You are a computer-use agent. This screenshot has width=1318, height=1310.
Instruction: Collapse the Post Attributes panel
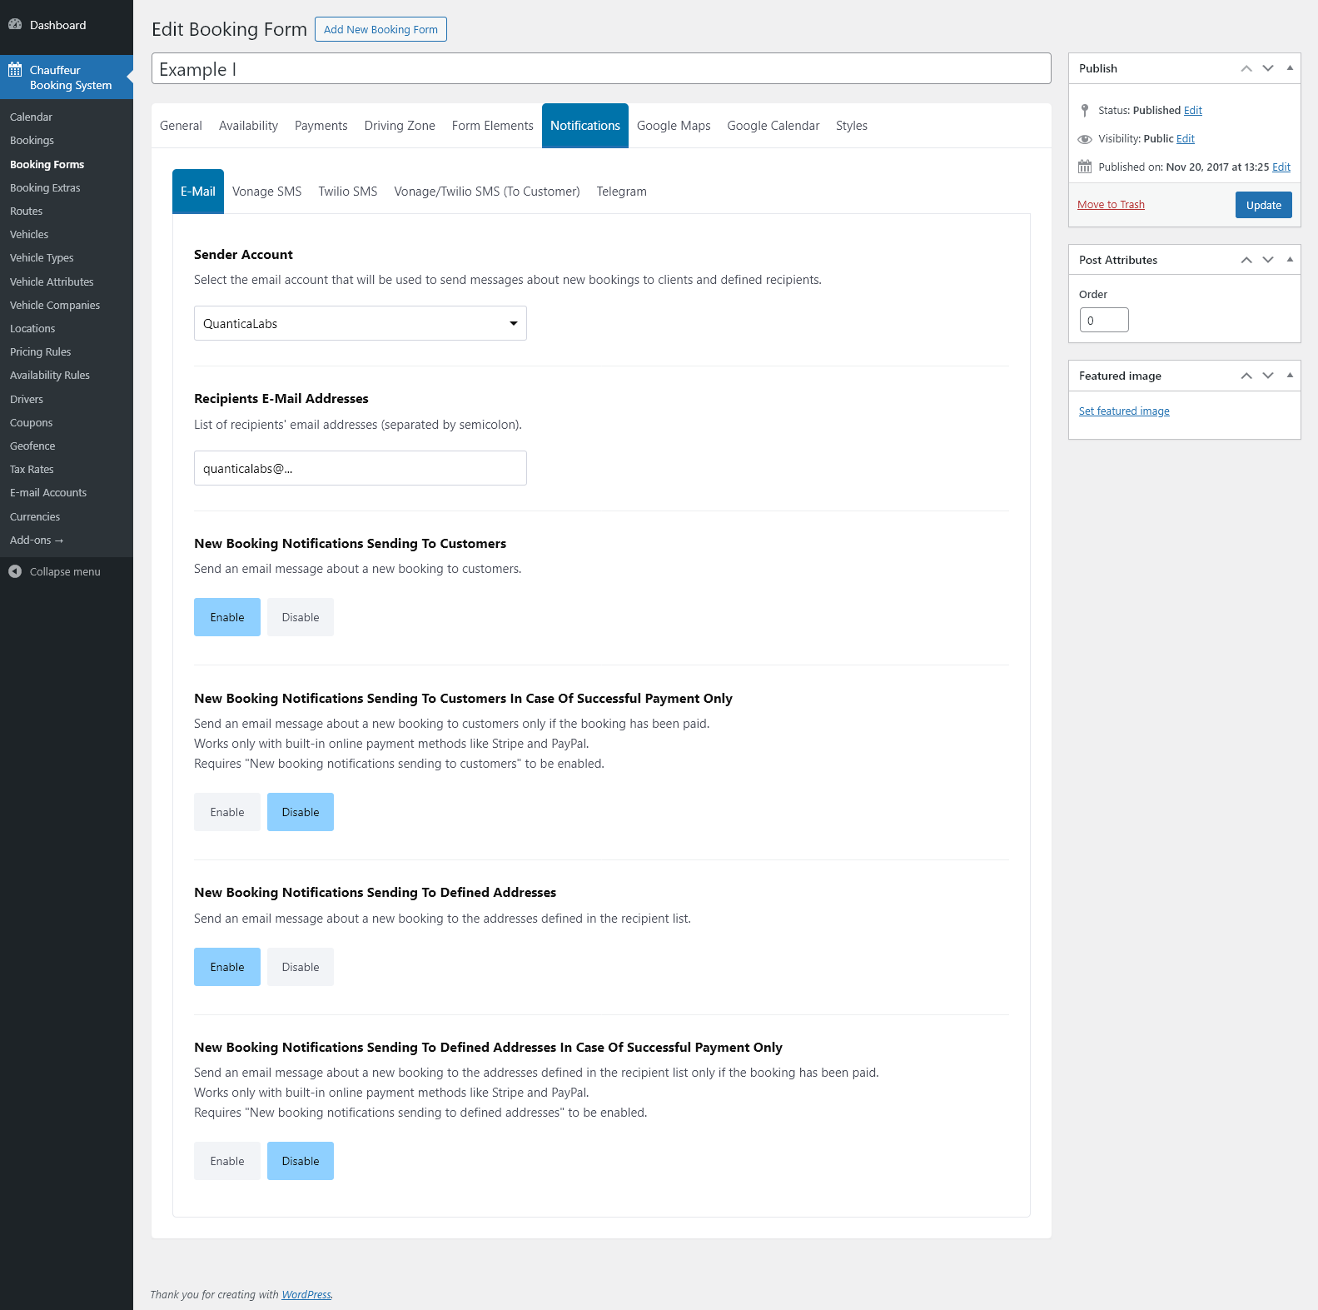(1290, 260)
